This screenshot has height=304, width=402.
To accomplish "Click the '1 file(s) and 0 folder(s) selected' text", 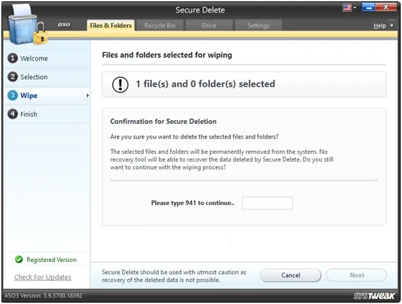I will pos(205,84).
